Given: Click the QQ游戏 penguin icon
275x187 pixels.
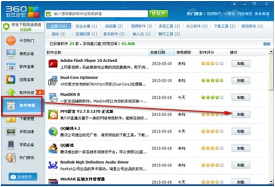Looking at the screenshot, I should tap(53, 149).
